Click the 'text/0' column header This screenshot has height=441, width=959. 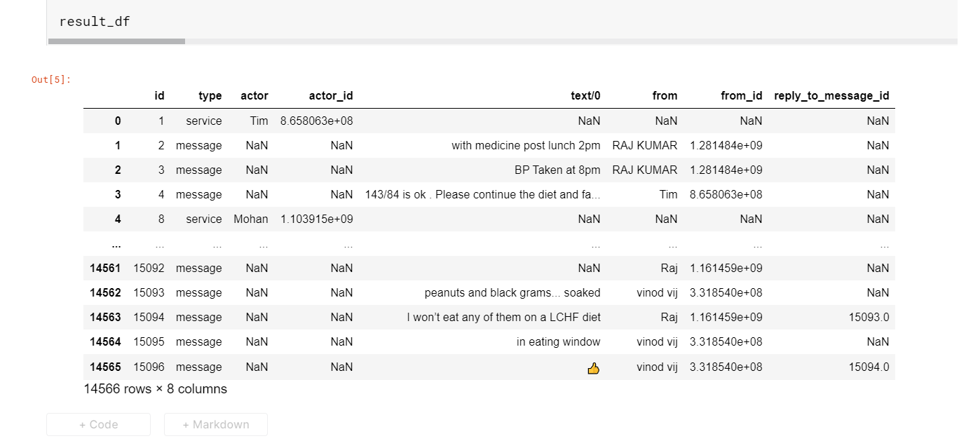585,96
